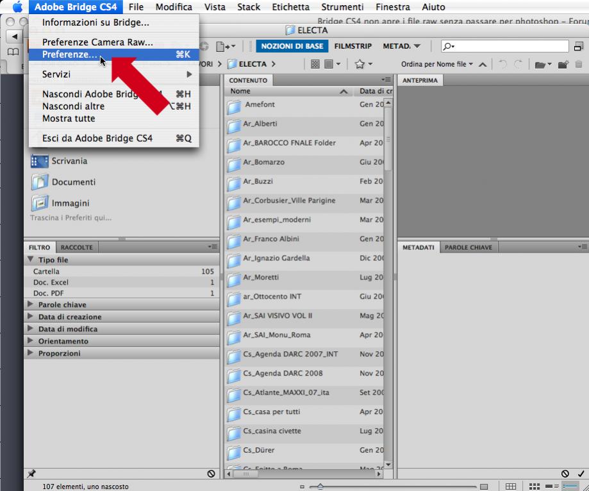Open the Strumenti menu
589x491 pixels.
tap(342, 7)
